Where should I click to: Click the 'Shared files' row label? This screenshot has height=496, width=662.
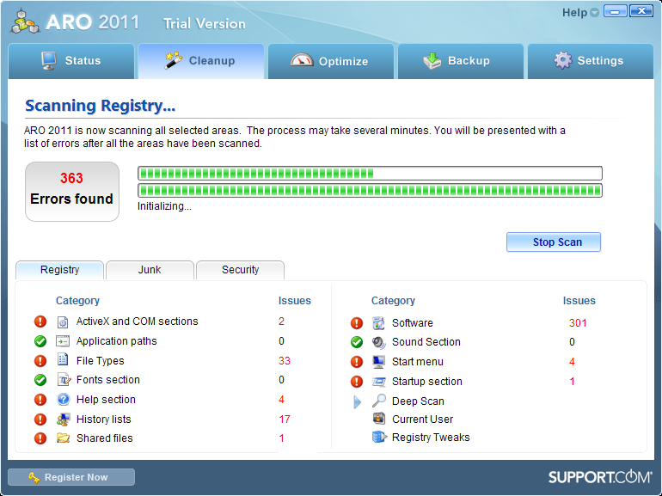[x=104, y=438]
